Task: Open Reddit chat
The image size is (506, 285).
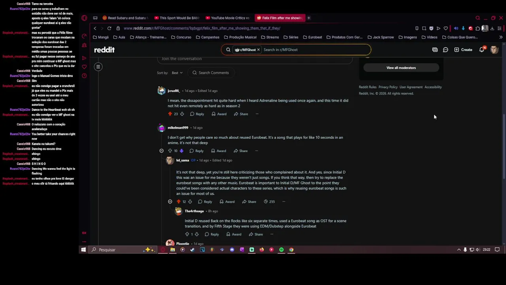Action: pos(446,50)
